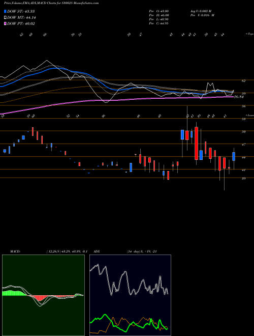Viewport: 254px width, 336px height.
Task: Click the '62' price axis label
Action: pos(243,81)
